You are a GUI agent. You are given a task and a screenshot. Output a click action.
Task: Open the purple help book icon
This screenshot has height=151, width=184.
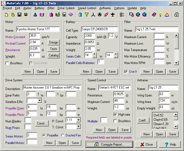coord(154,15)
